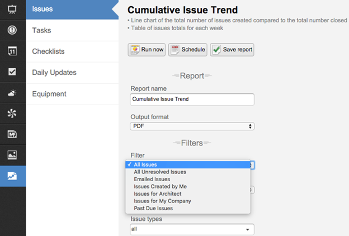
Task: Click the pinwheel fan sidebar icon
Action: click(x=12, y=114)
